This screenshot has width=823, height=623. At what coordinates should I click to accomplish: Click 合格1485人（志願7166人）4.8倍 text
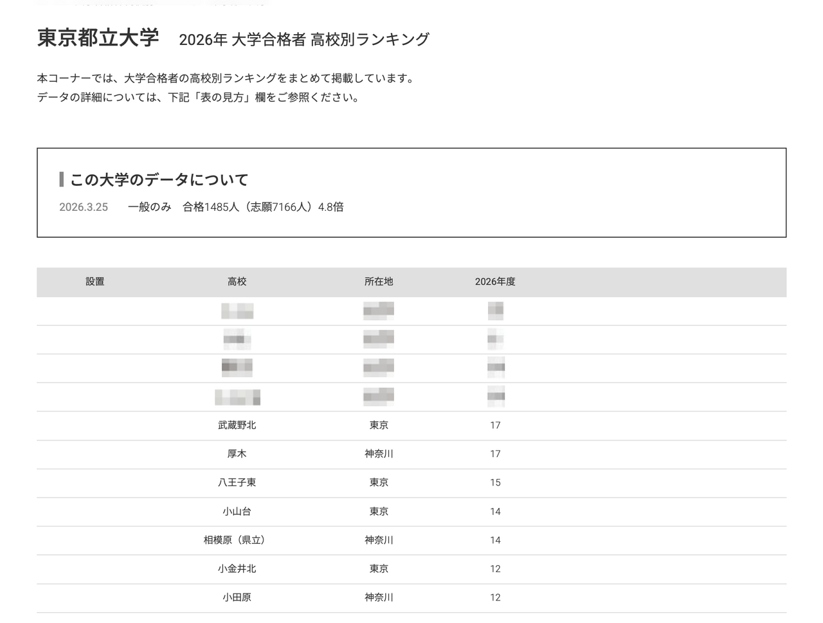pos(263,207)
